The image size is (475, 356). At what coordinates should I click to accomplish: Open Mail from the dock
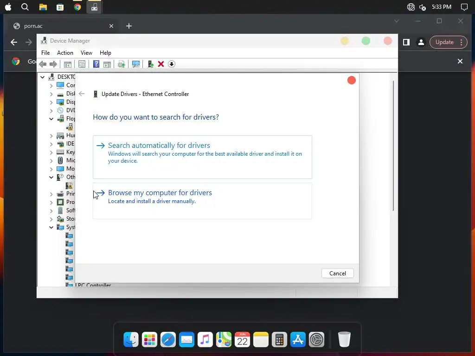186,339
